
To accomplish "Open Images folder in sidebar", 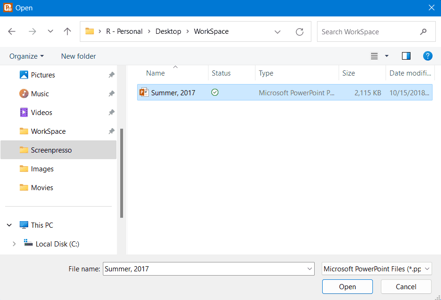I will [42, 169].
